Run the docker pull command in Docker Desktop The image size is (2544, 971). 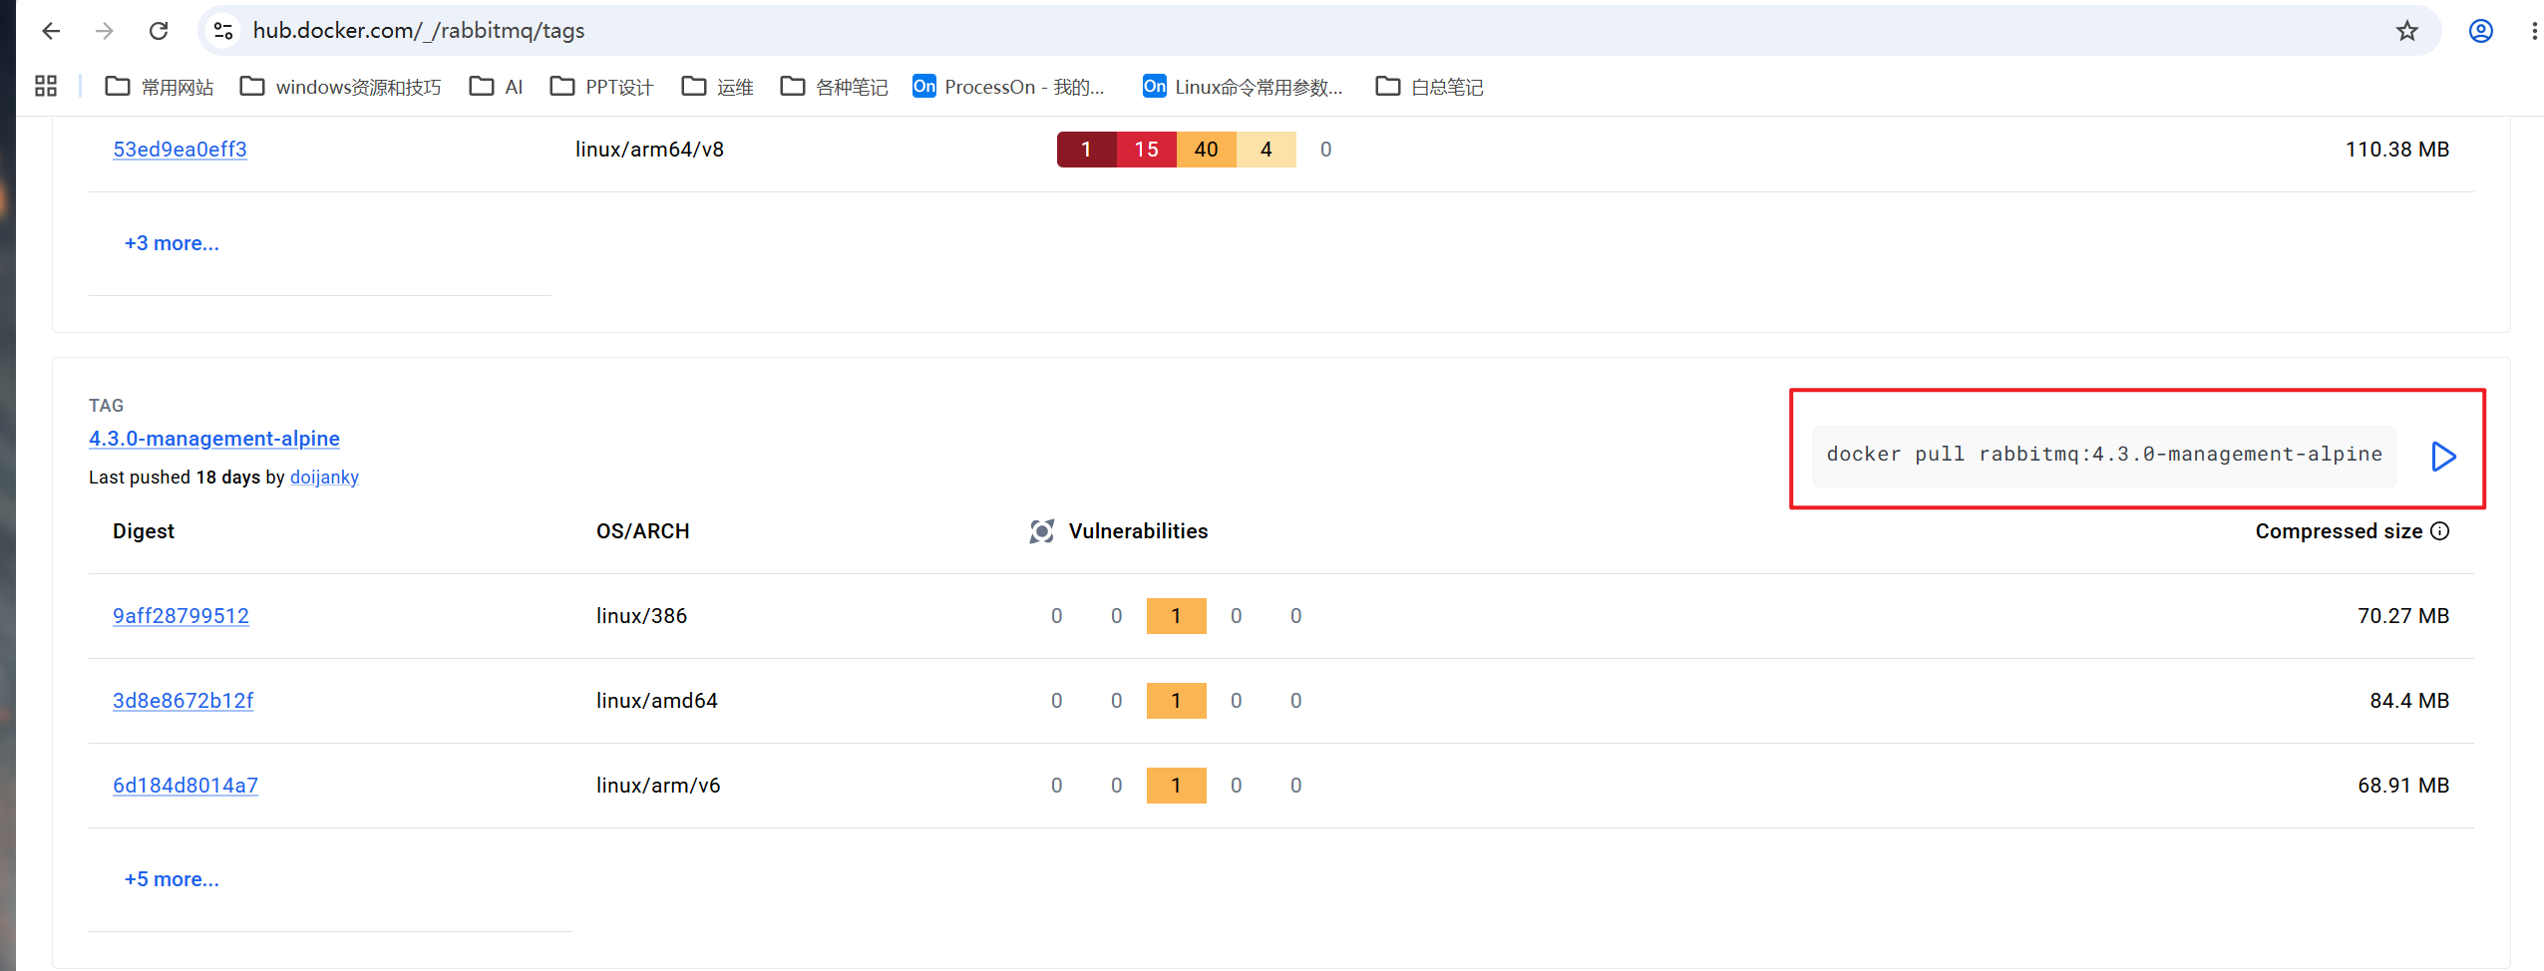(x=2443, y=456)
